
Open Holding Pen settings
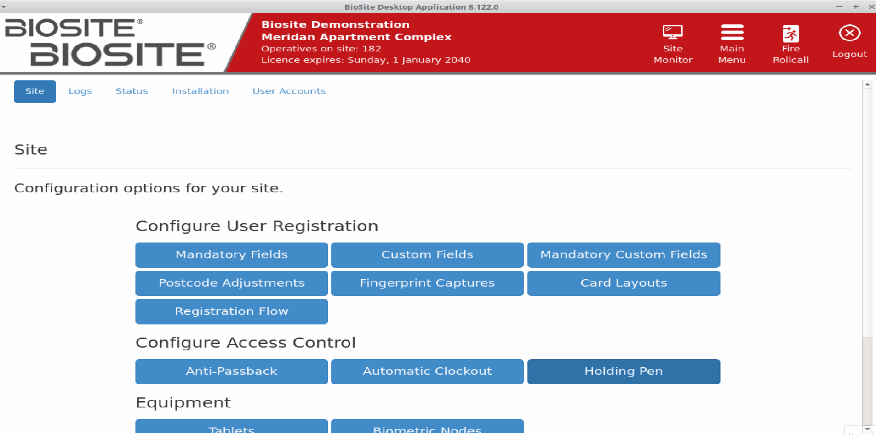point(624,372)
